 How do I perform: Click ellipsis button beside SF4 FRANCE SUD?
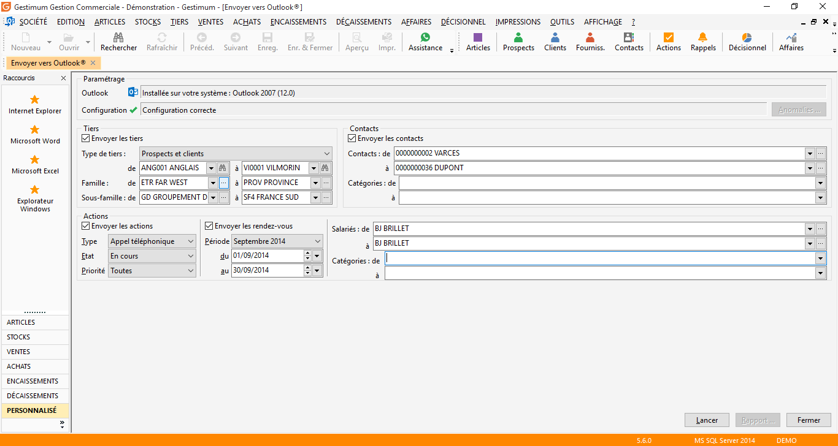coord(326,197)
